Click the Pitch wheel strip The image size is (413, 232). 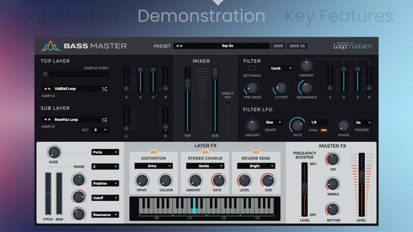(x=48, y=193)
